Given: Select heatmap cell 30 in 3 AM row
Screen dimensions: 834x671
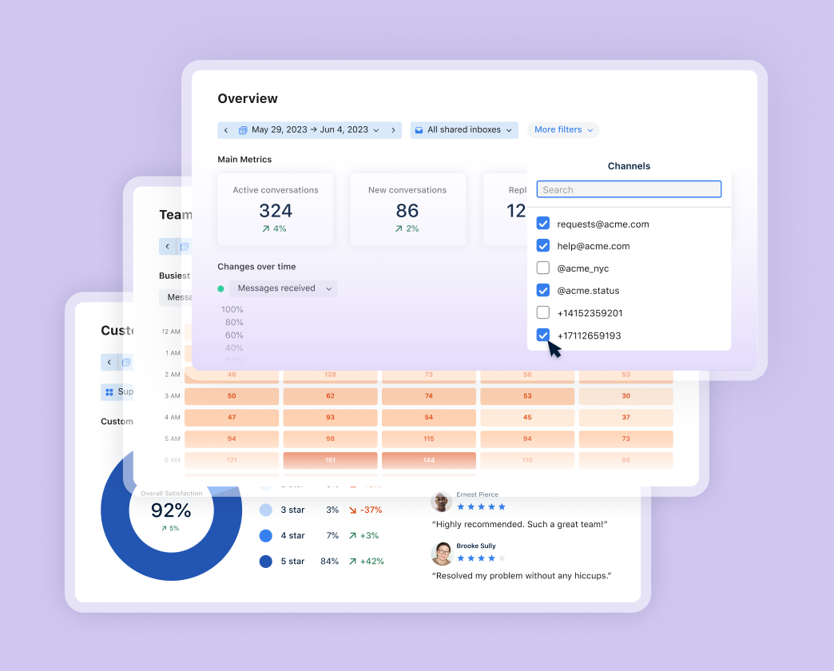Looking at the screenshot, I should point(626,396).
